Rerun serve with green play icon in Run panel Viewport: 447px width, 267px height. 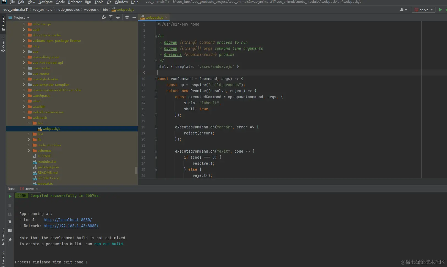[10, 196]
